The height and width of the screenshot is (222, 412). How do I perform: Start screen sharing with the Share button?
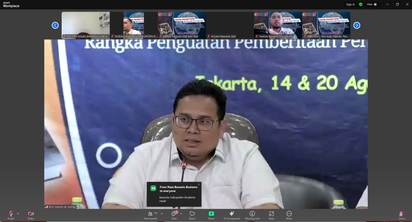click(x=211, y=215)
